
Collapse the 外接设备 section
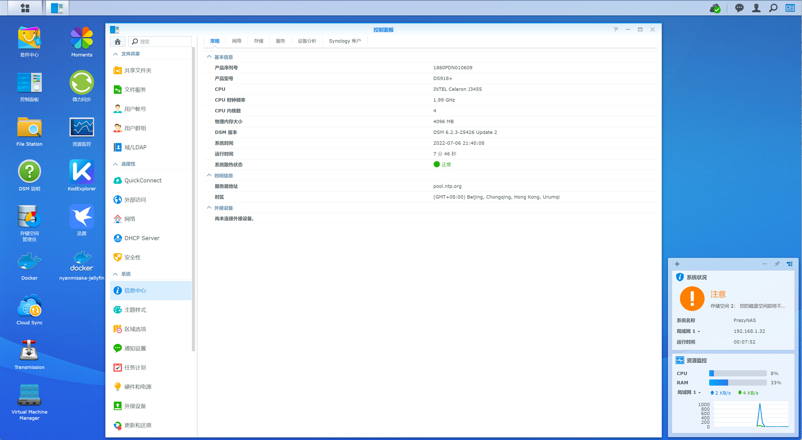209,208
